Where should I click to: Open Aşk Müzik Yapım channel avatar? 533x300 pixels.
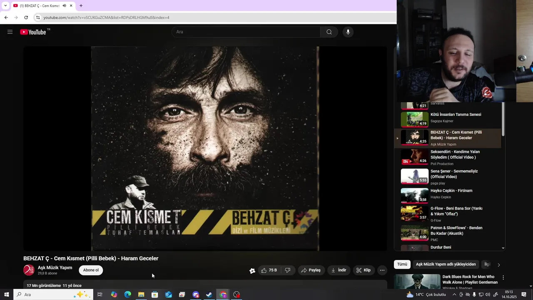click(x=29, y=270)
